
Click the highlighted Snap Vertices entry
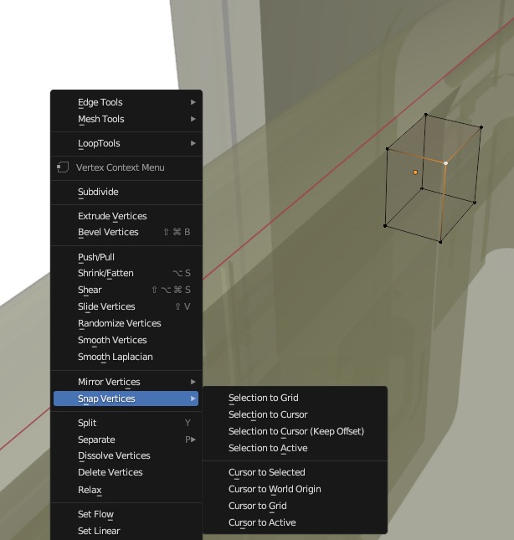pos(126,399)
